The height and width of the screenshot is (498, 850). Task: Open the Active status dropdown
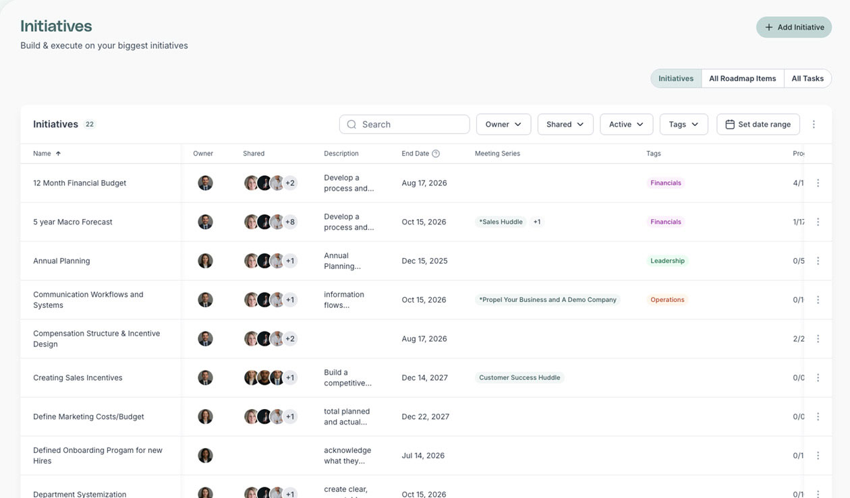626,124
